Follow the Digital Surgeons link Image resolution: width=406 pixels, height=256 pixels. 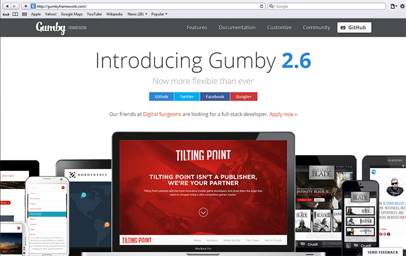(x=162, y=114)
